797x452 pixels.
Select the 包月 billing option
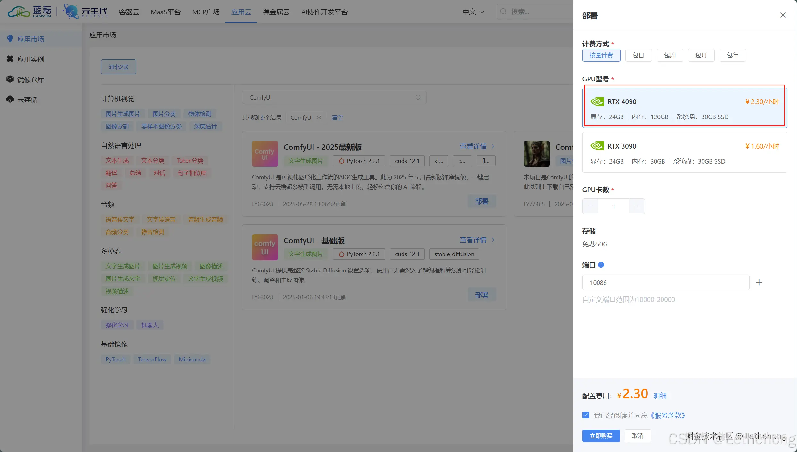[x=701, y=55]
